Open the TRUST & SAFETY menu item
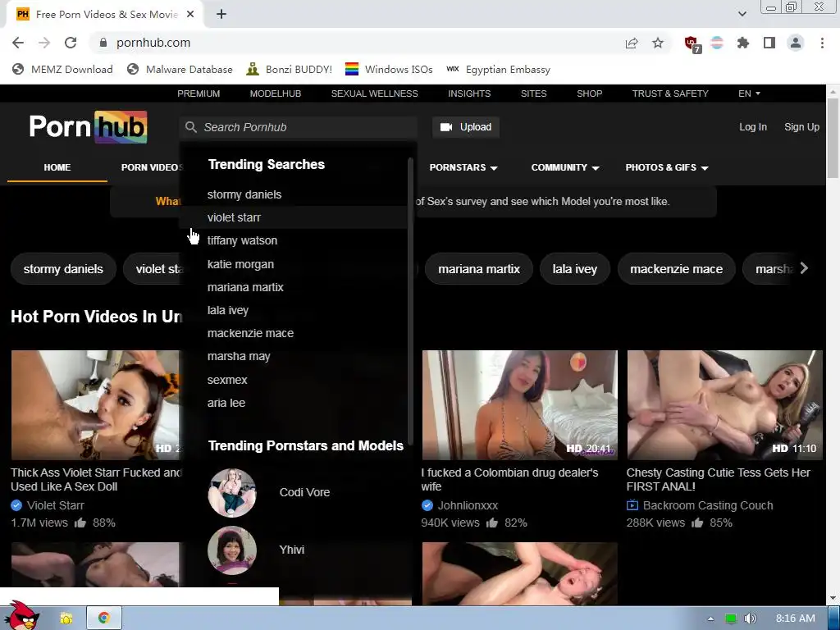This screenshot has height=630, width=840. click(670, 94)
